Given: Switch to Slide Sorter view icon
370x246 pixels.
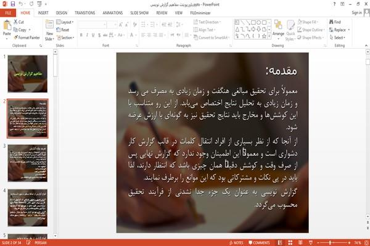Looking at the screenshot, I should coord(290,243).
